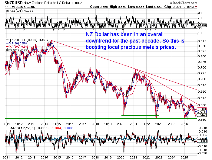Image resolution: width=212 pixels, height=160 pixels.
Task: Click 2014 on the price chart time axis
Action: [45, 124]
